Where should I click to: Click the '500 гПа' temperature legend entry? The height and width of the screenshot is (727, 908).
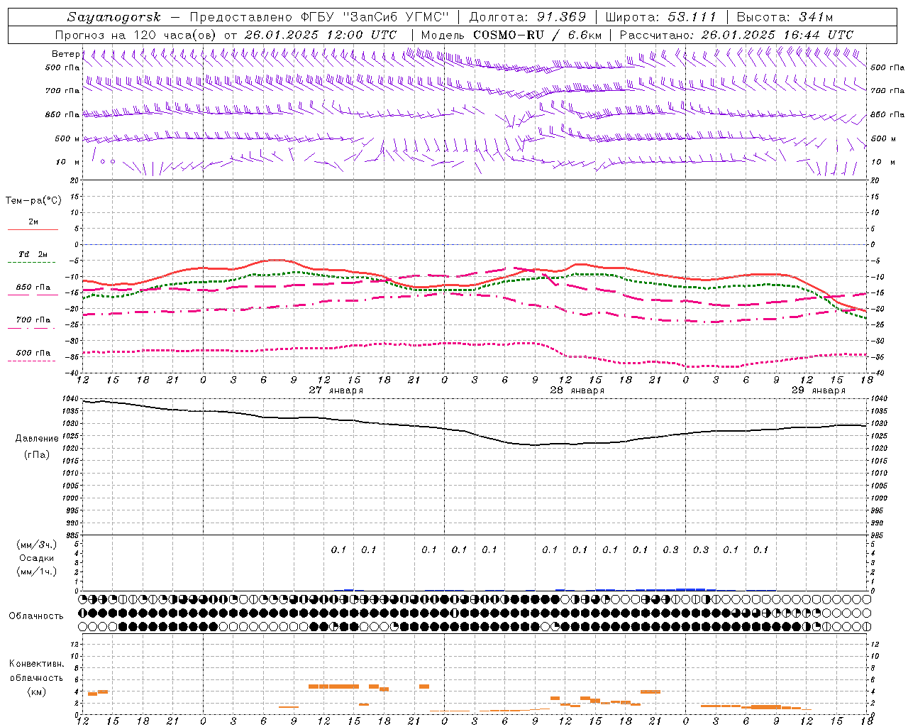33,353
